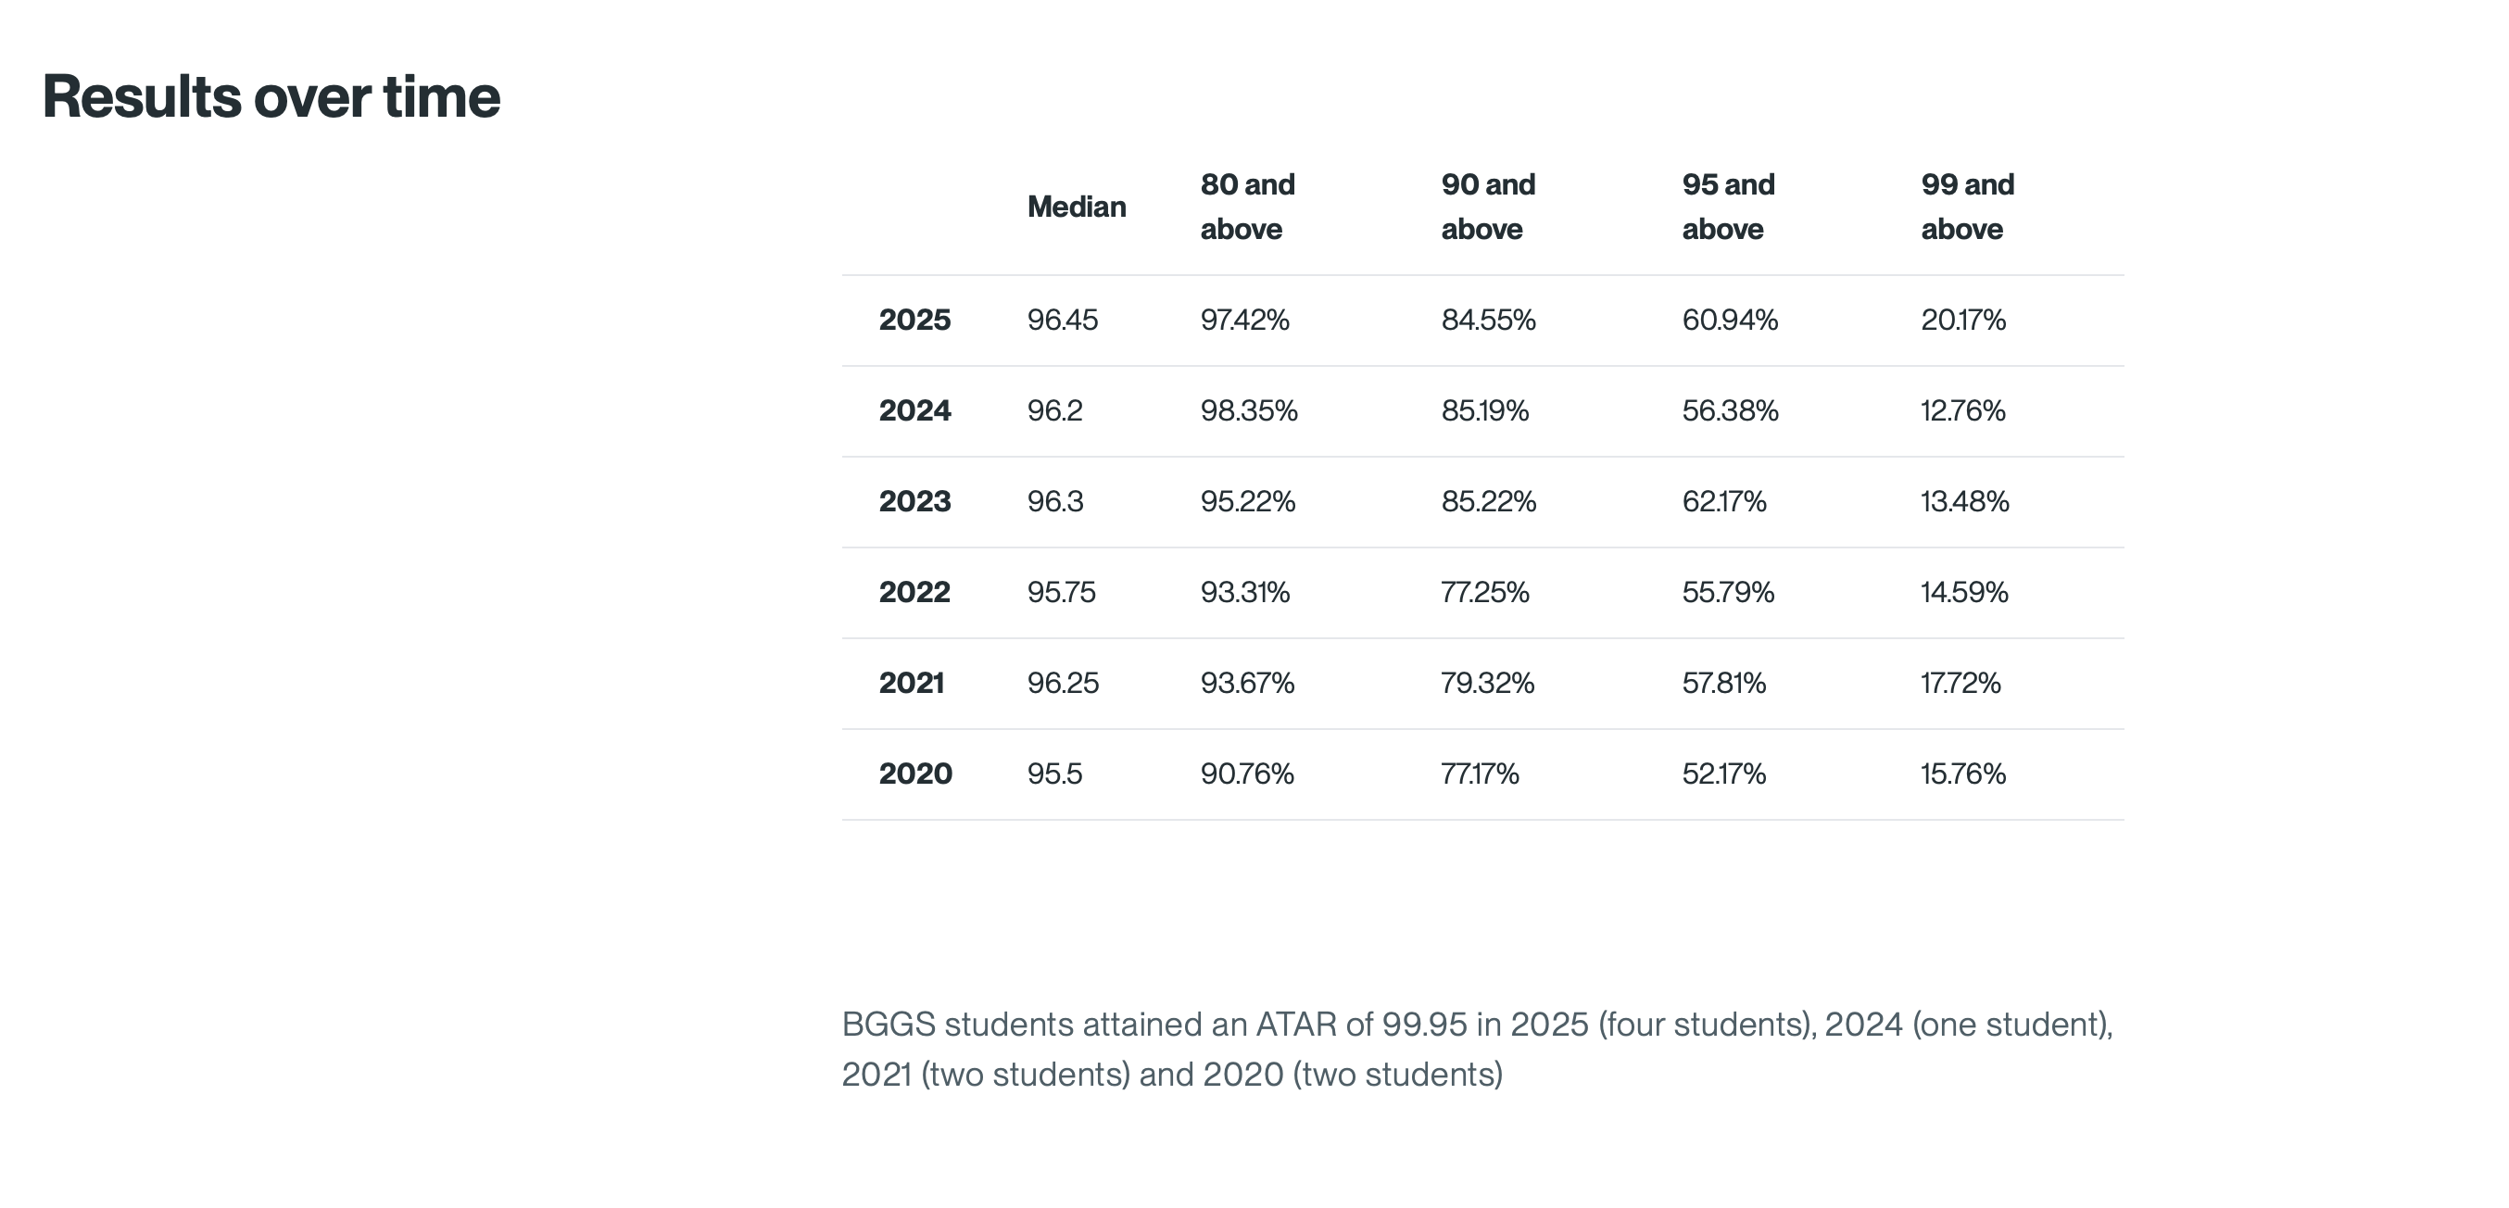Click the 20.17% cell for 2025
Image resolution: width=2509 pixels, height=1208 pixels.
tap(1962, 320)
